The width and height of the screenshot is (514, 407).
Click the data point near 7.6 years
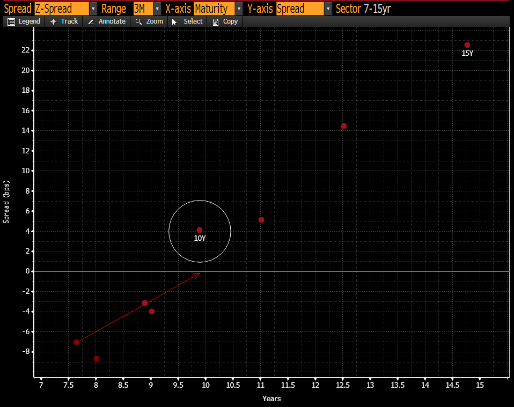[x=76, y=342]
